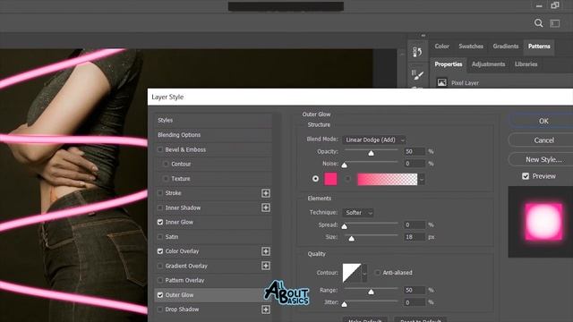Uncheck the Color Overlay checkbox

(x=160, y=251)
